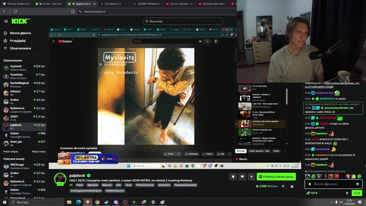Open chat settings gear icon

(x=347, y=193)
